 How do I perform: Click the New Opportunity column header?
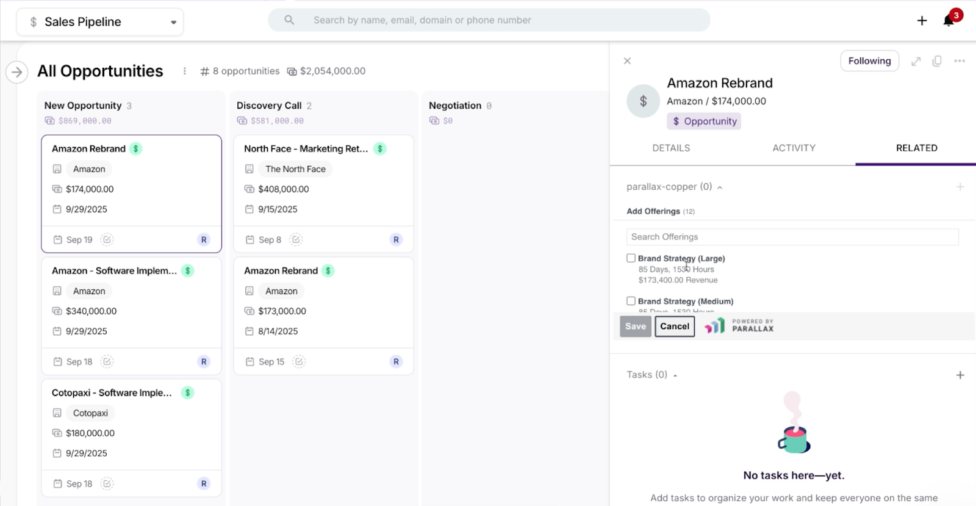(83, 106)
